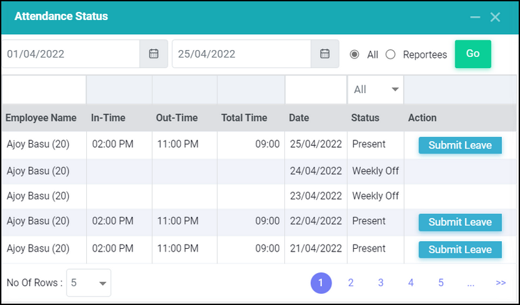Jump to page 5 of results
520x305 pixels.
coord(441,283)
